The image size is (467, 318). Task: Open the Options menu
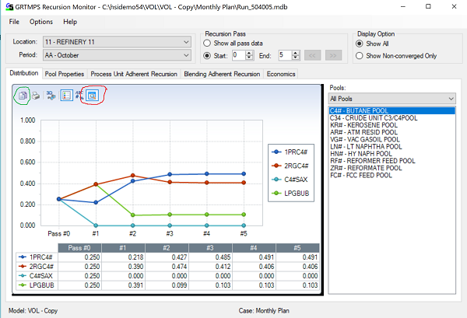click(x=41, y=21)
